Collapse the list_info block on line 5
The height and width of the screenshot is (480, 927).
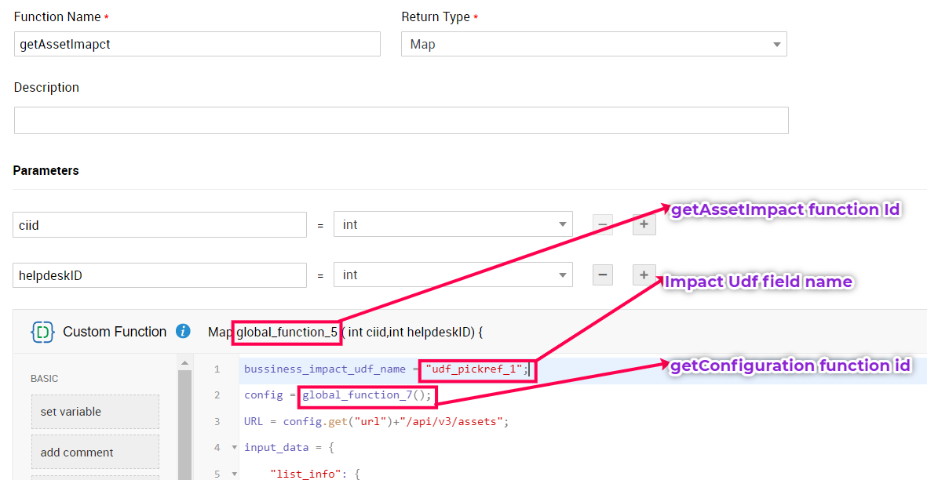pyautogui.click(x=234, y=475)
